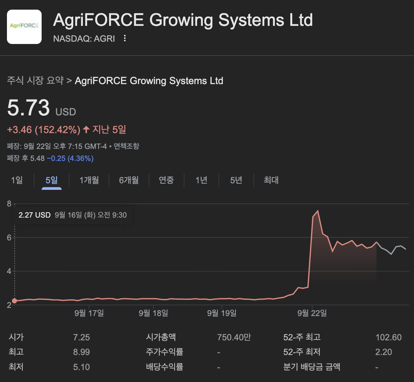Click the 분기 배당금 금액 label

(x=312, y=367)
